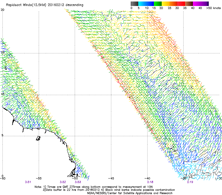Click the purple overpass time '3:53'

pyautogui.click(x=78, y=182)
